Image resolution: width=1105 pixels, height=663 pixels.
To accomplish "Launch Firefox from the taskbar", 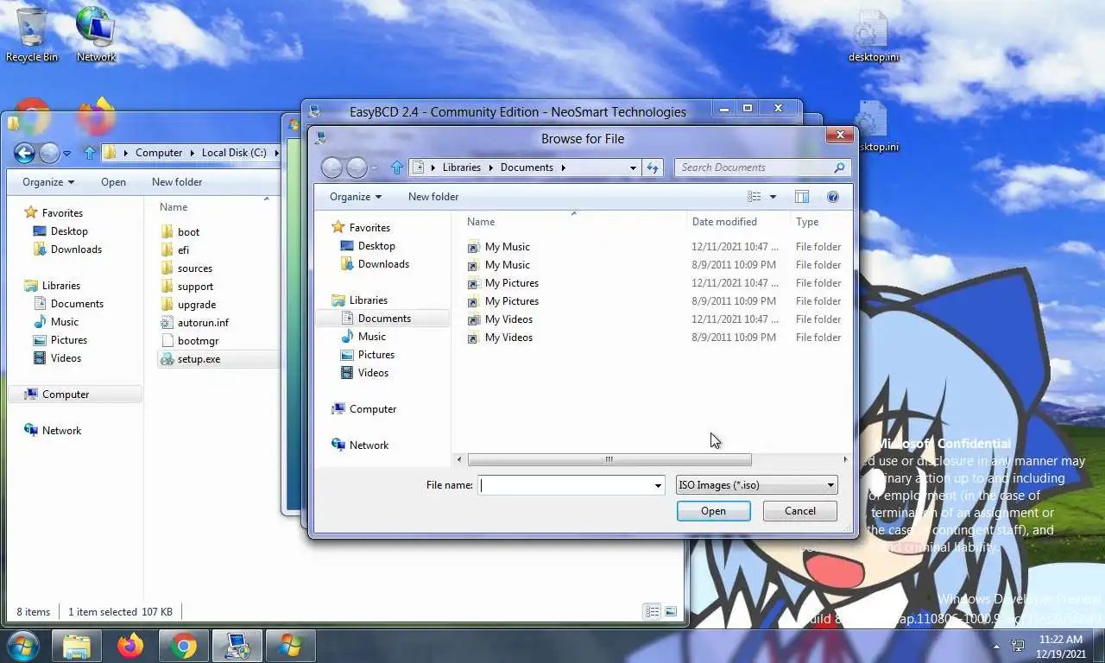I will (130, 646).
